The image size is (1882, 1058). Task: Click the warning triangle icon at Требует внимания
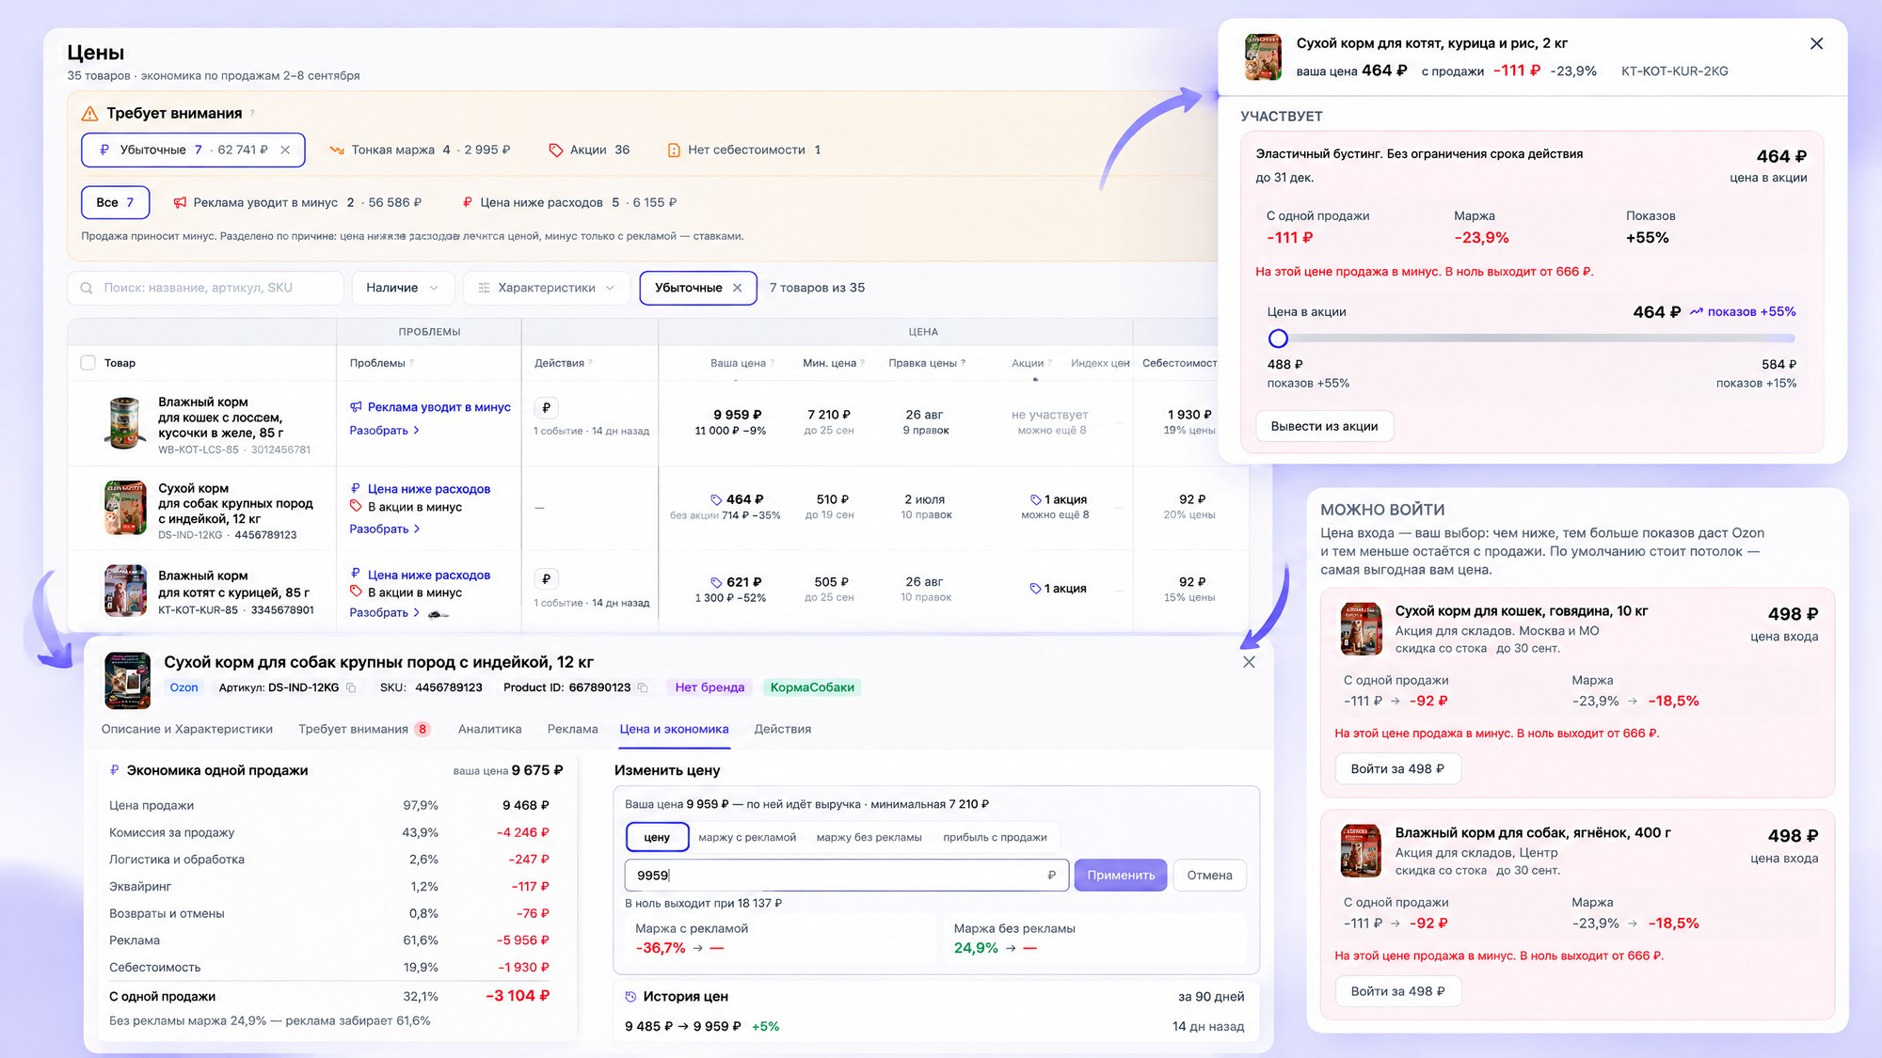point(89,114)
